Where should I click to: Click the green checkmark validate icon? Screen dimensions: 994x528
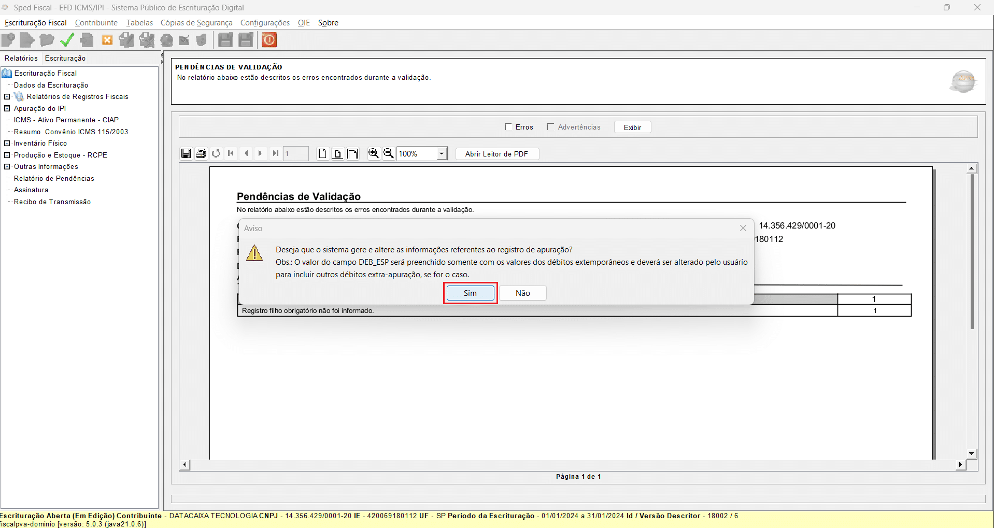click(67, 40)
